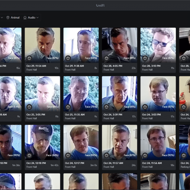The image size is (190, 190).
Task: Click 'Face (84%)' on the Oct 29, 9:38 AM card
Action: click(x=91, y=58)
